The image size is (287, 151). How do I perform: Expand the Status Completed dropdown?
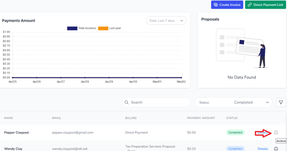[x=233, y=102]
